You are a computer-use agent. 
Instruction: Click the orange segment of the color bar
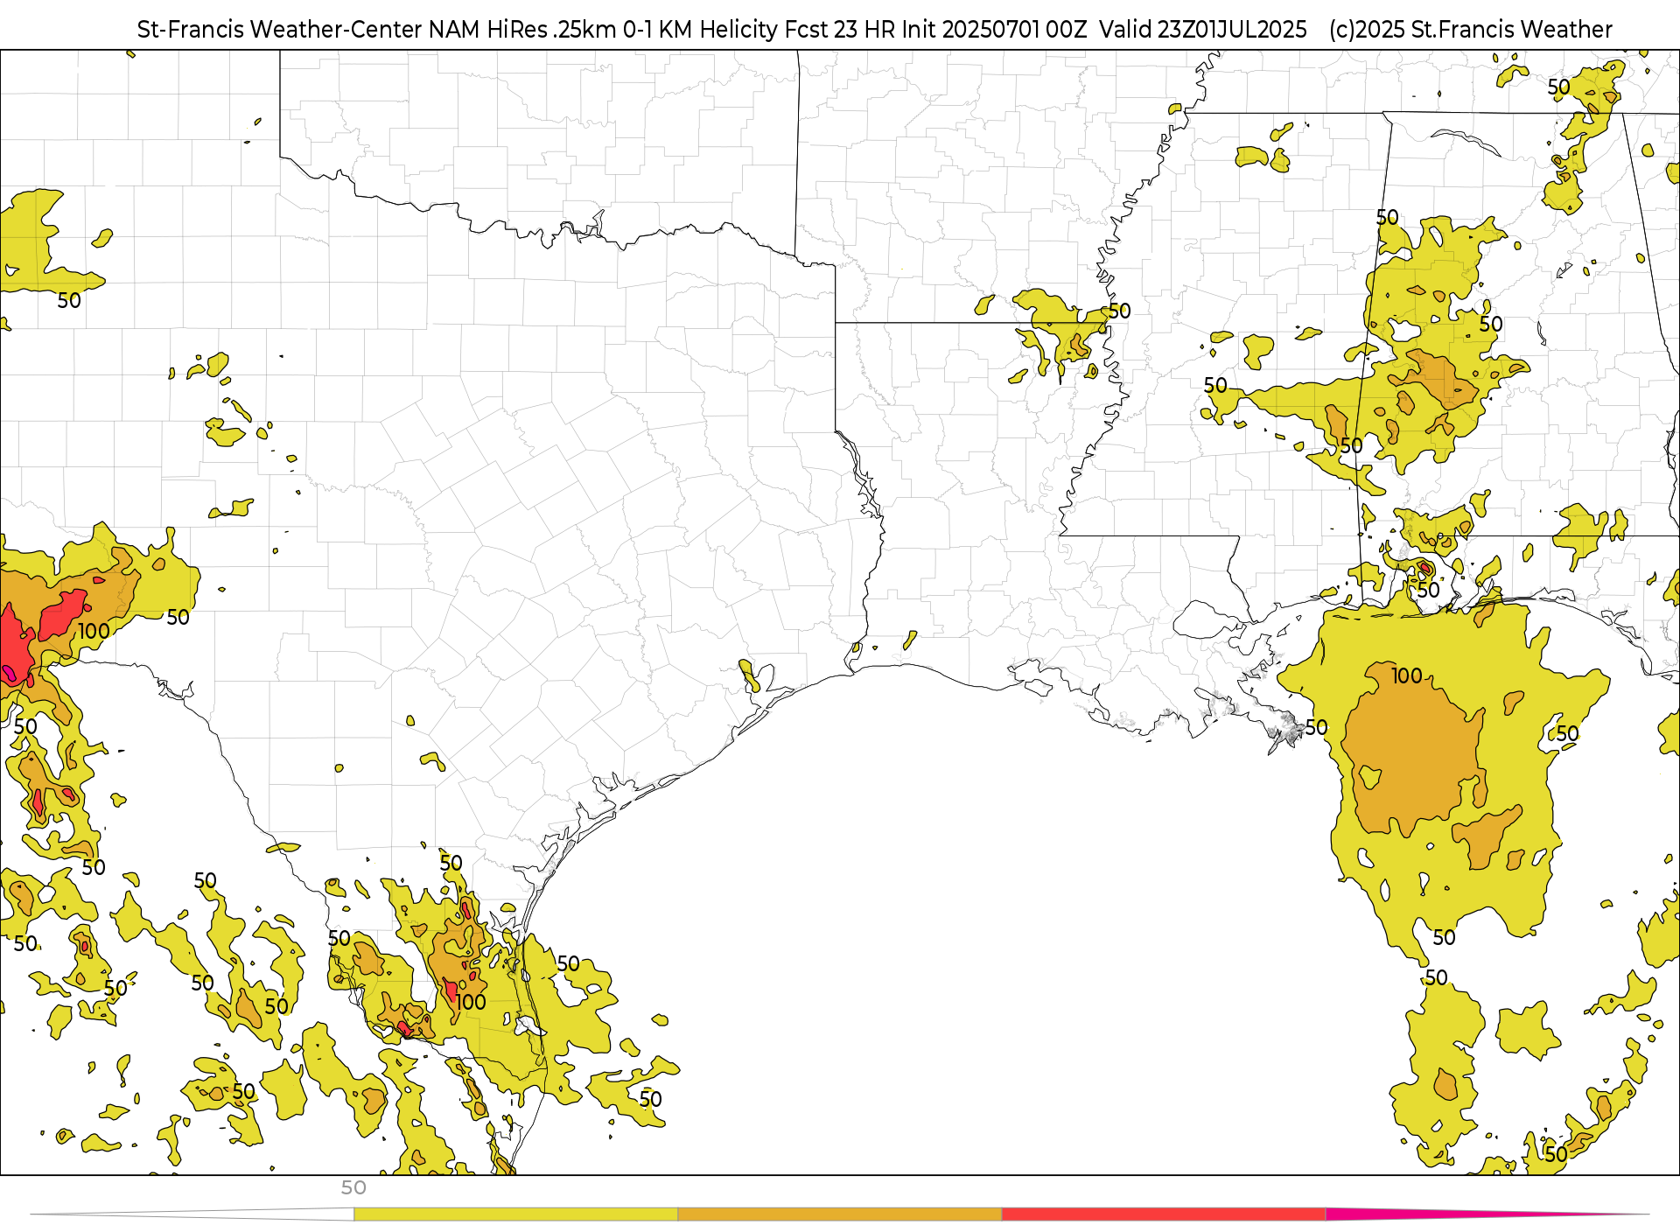point(840,1214)
